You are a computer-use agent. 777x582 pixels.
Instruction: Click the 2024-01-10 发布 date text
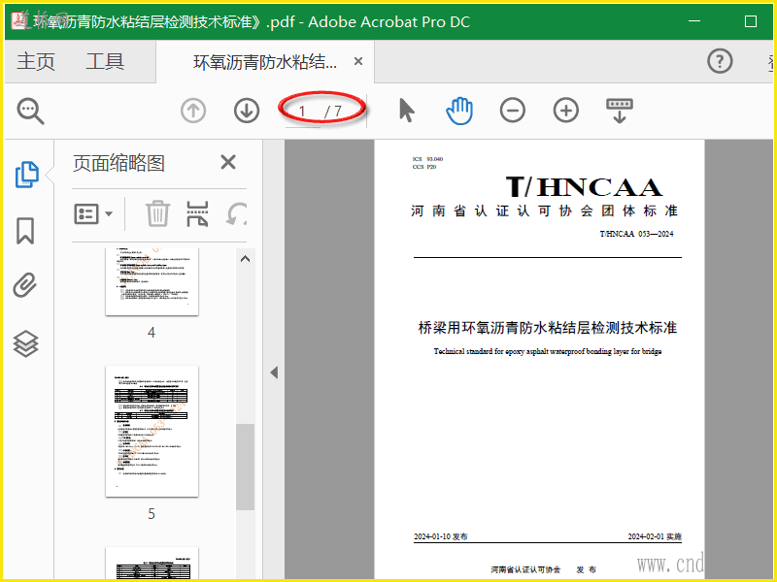click(441, 536)
